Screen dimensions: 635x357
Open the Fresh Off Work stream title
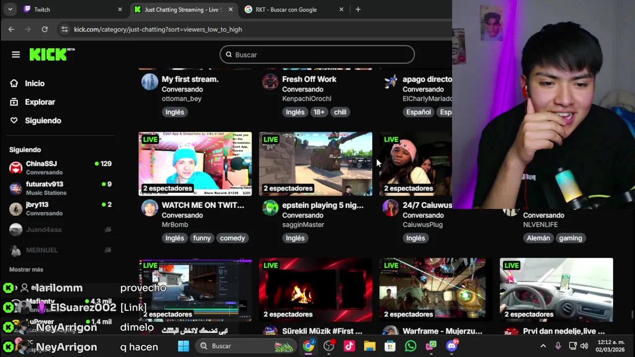tap(309, 79)
